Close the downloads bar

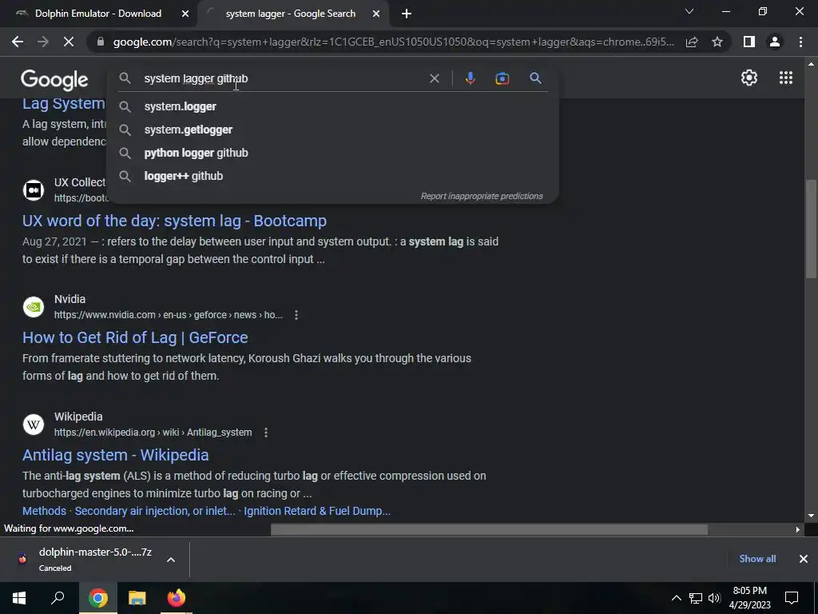click(804, 559)
